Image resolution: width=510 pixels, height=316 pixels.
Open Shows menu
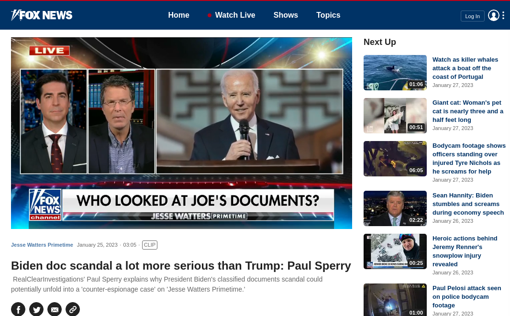286,15
